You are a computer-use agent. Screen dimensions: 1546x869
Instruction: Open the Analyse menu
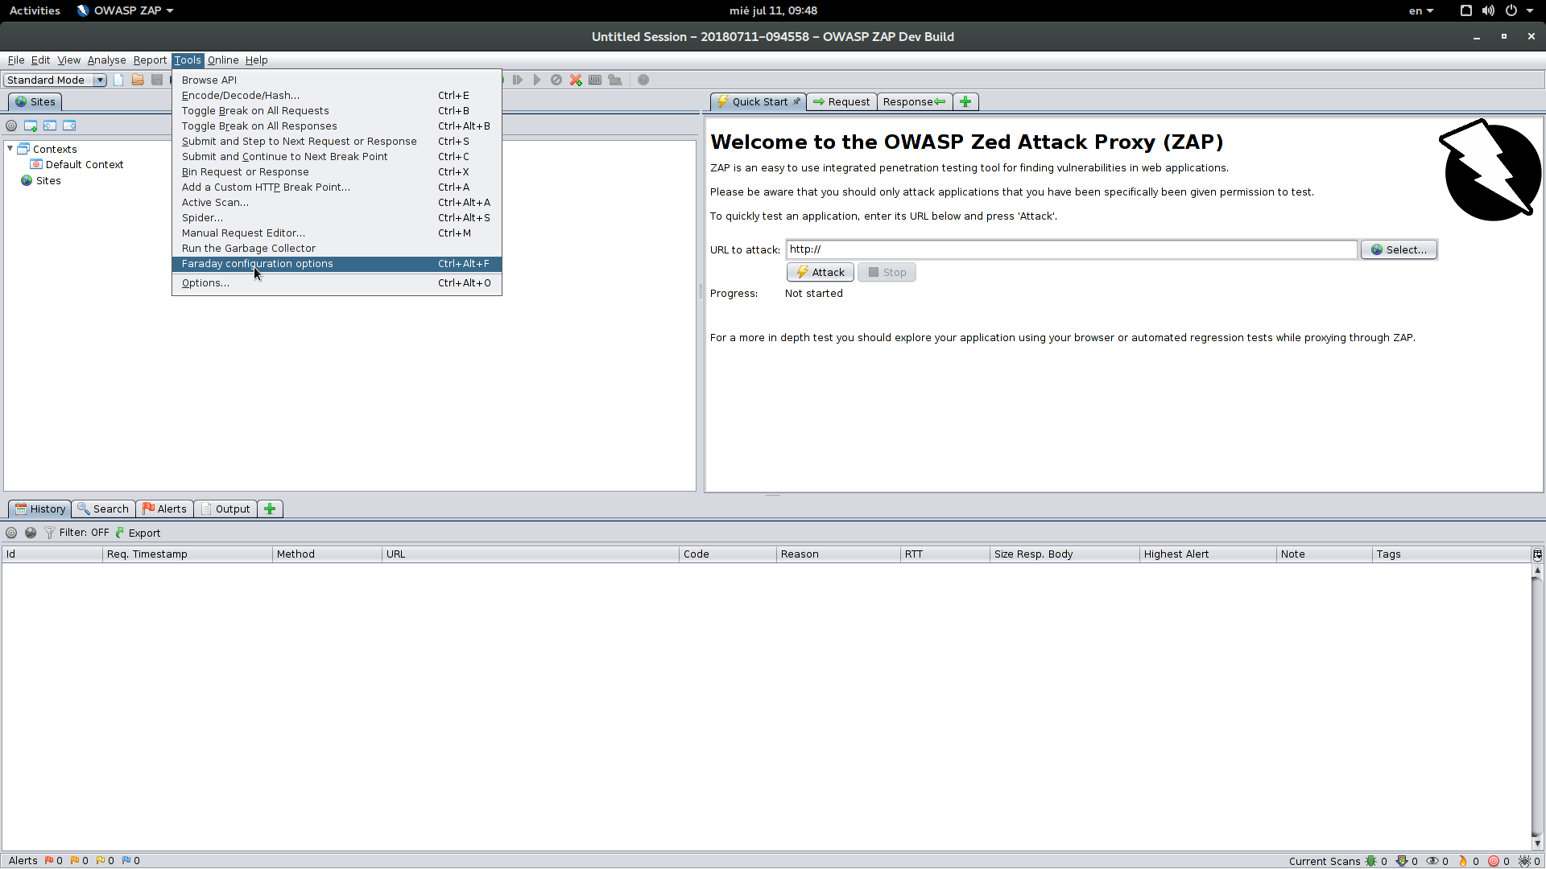tap(106, 60)
